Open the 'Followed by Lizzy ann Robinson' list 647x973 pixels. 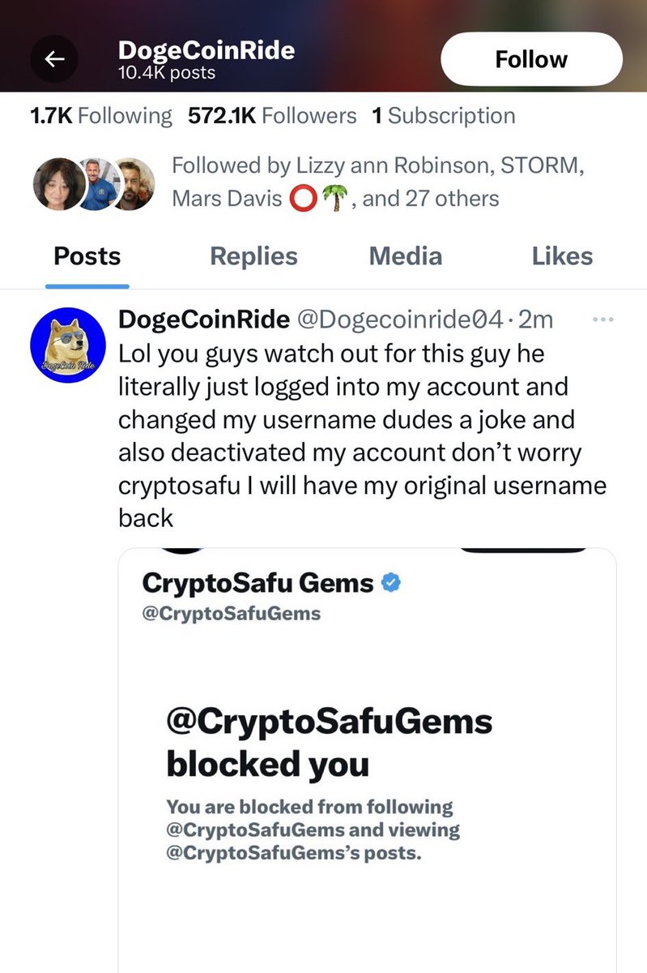(x=377, y=182)
